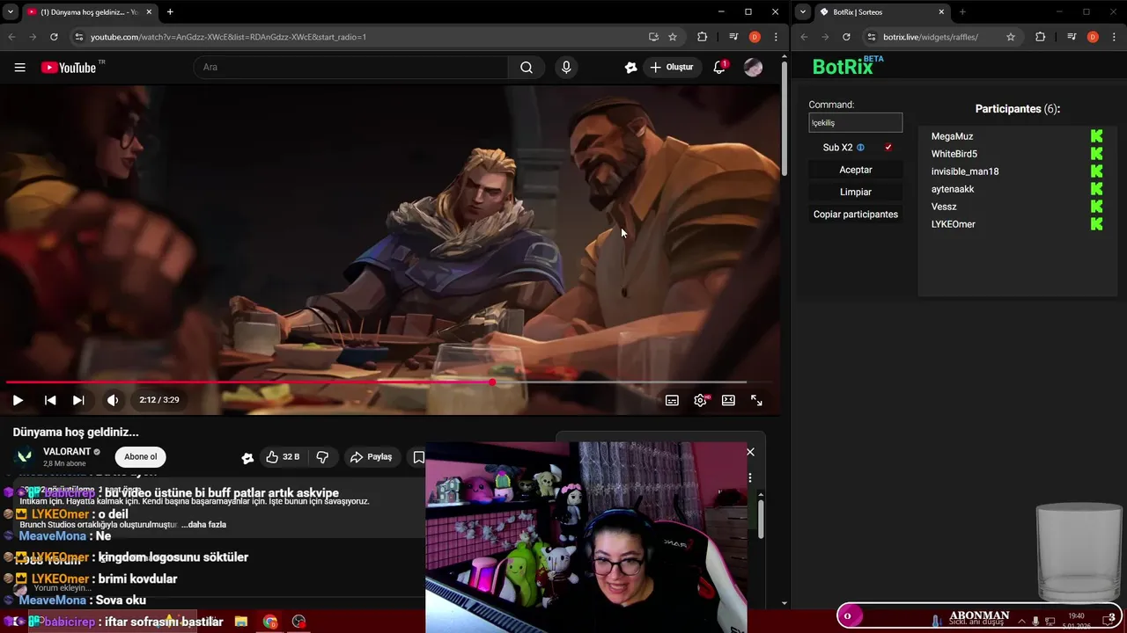Expand description with ...daha fazla
The image size is (1127, 633).
(x=204, y=525)
